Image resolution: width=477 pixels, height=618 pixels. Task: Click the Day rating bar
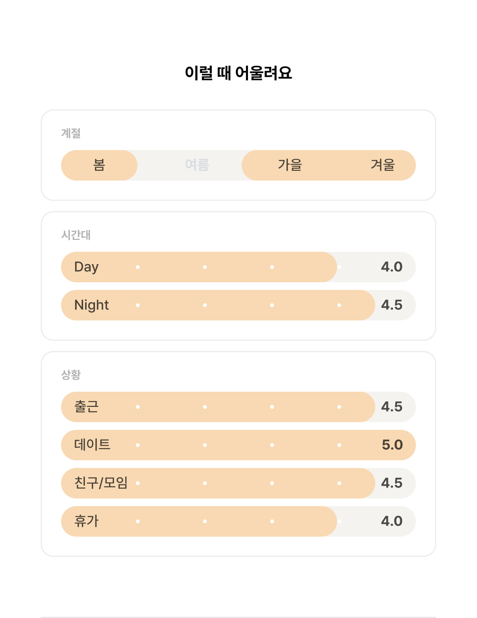pyautogui.click(x=238, y=267)
